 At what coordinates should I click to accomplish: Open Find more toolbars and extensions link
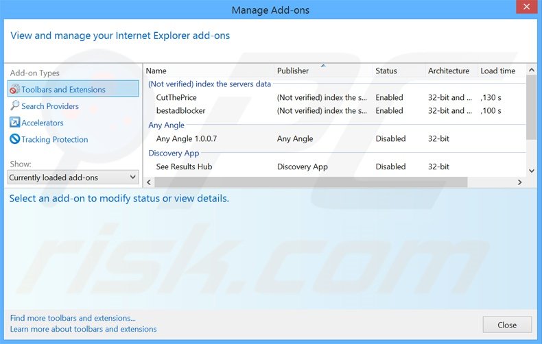pyautogui.click(x=73, y=318)
